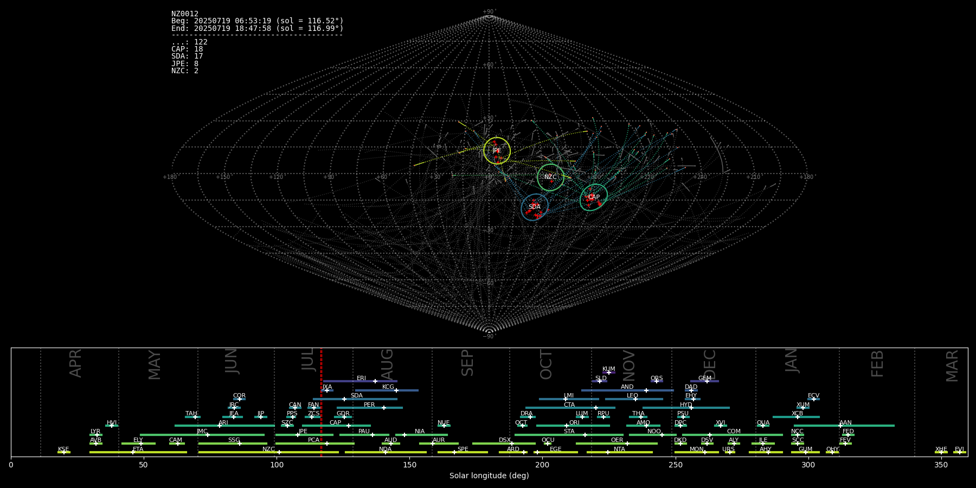Click the '...: 122' sporadic count line
Screen dimensions: 976x488
189,42
